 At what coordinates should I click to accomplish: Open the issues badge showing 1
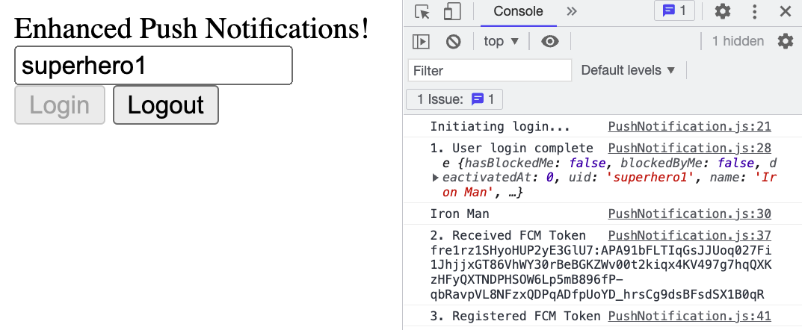click(x=674, y=11)
